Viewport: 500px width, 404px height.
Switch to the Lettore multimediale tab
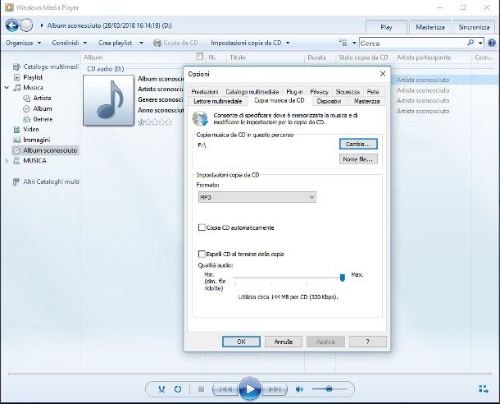(x=218, y=101)
